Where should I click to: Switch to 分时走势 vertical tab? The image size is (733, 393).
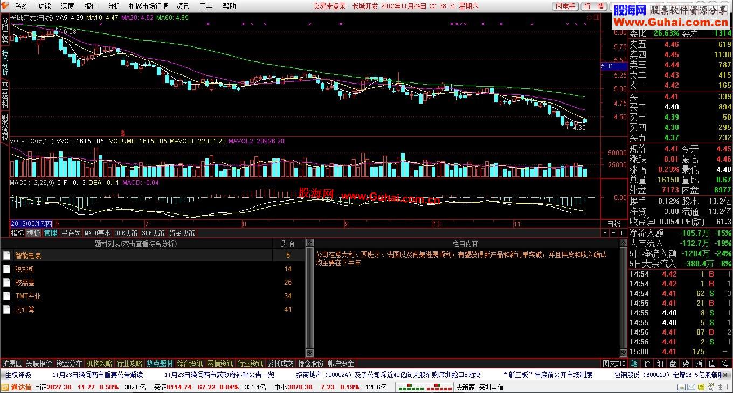(x=5, y=30)
